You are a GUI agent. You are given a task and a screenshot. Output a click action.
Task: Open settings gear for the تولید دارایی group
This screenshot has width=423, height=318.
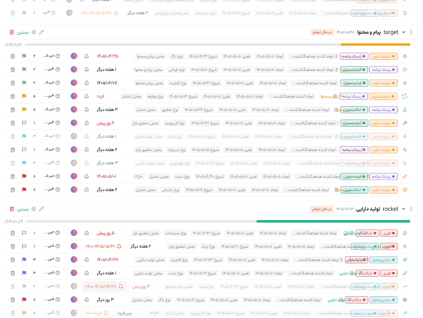click(34, 209)
